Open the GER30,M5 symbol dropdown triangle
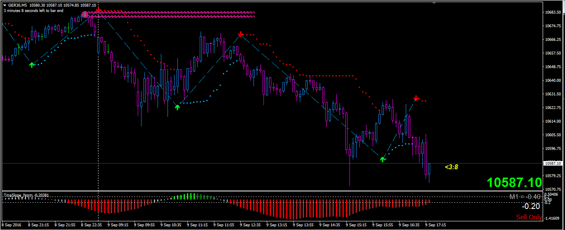 [x=5, y=5]
